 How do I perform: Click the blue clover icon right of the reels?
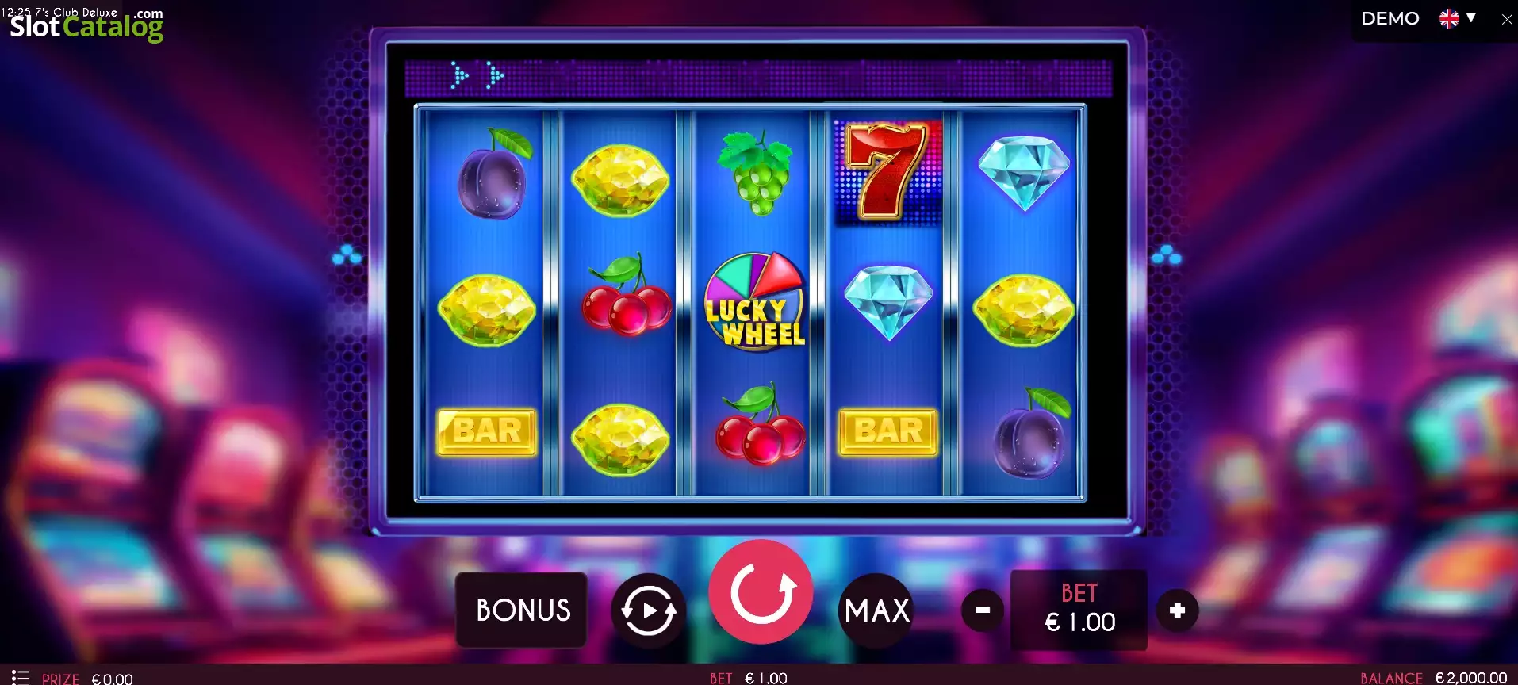(x=1166, y=255)
